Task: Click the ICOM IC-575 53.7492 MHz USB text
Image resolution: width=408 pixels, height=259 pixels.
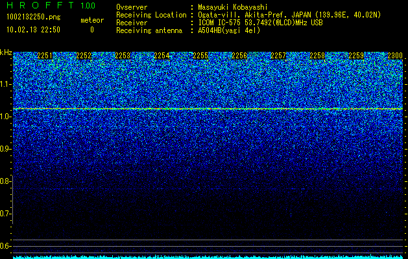Action: point(260,23)
